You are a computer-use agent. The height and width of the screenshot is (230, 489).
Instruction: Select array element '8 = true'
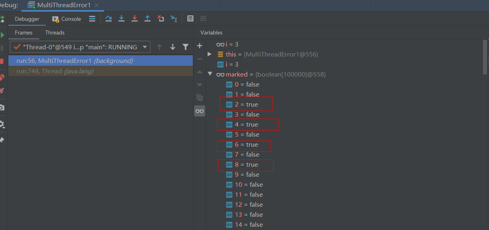click(x=242, y=164)
